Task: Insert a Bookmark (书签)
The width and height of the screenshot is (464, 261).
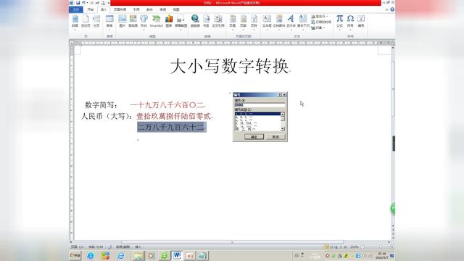Action: click(x=206, y=21)
